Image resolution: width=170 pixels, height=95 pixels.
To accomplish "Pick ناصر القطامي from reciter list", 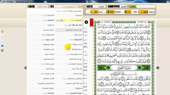I will [49, 49].
